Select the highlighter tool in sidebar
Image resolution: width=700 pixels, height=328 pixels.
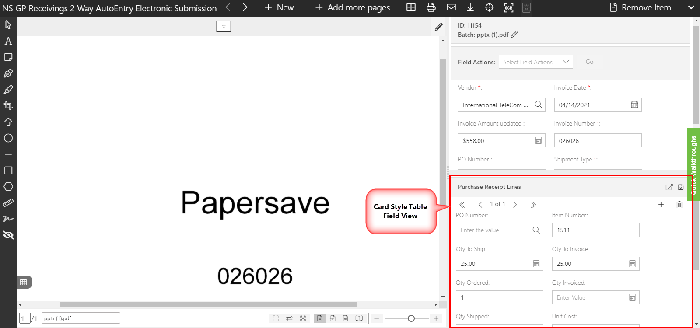click(x=8, y=90)
